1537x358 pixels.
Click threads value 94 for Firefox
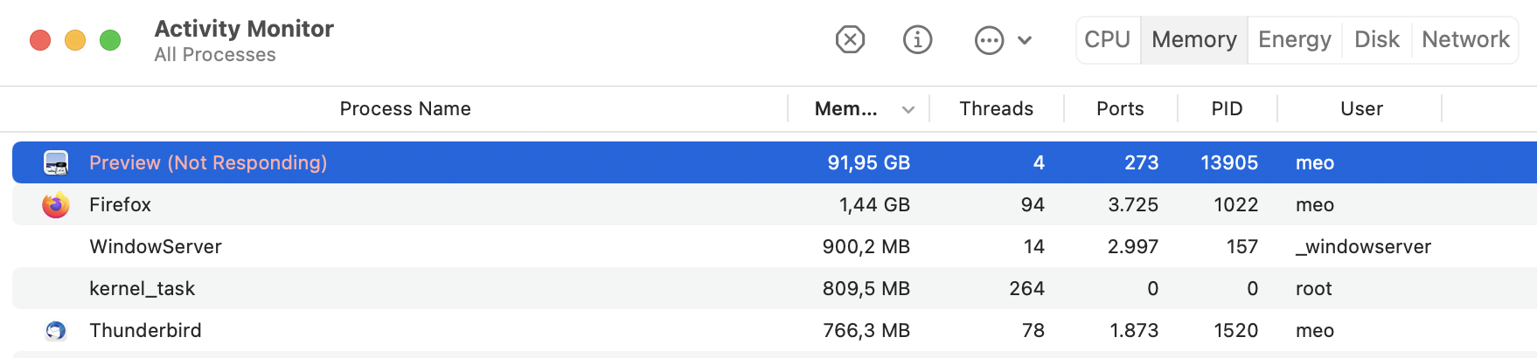pos(1033,204)
